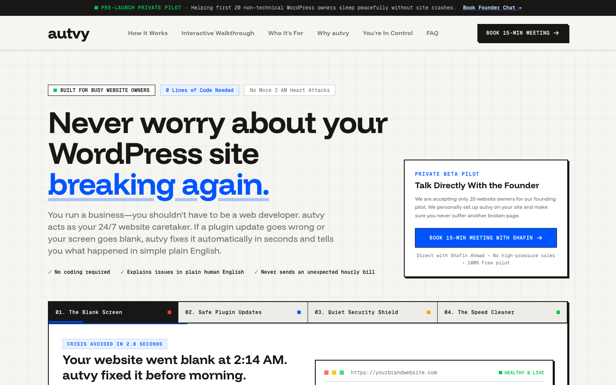Image resolution: width=616 pixels, height=385 pixels.
Task: Select the 04. The Speed Cleaner tab
Action: pos(502,312)
